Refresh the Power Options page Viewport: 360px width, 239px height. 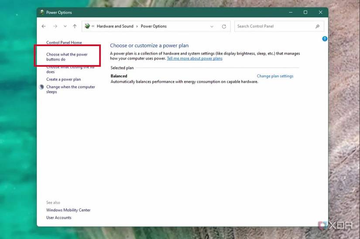[224, 27]
